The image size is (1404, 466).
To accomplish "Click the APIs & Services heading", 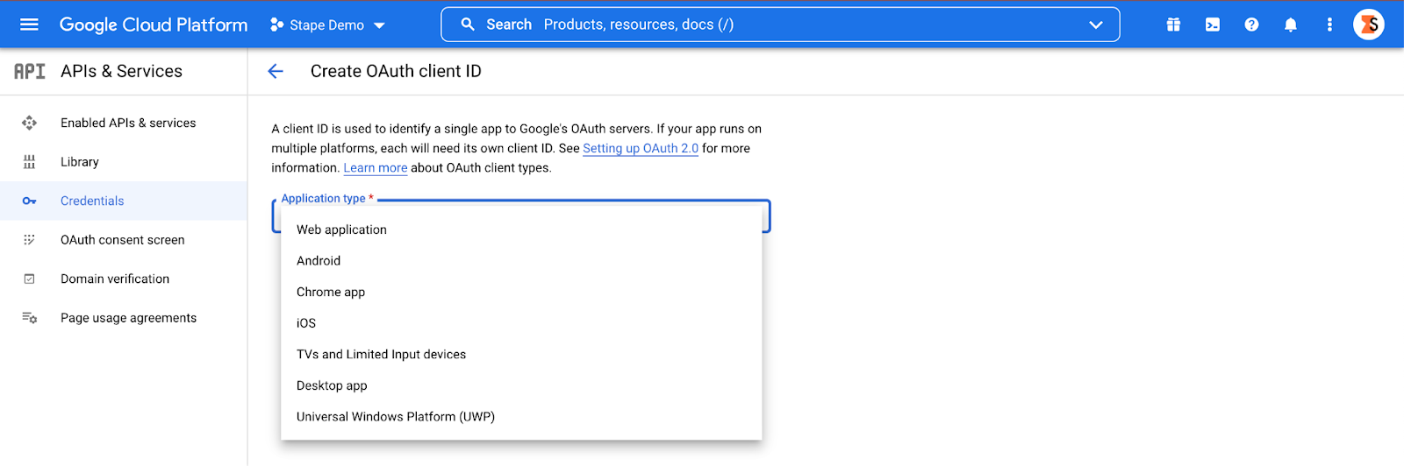I will [121, 71].
